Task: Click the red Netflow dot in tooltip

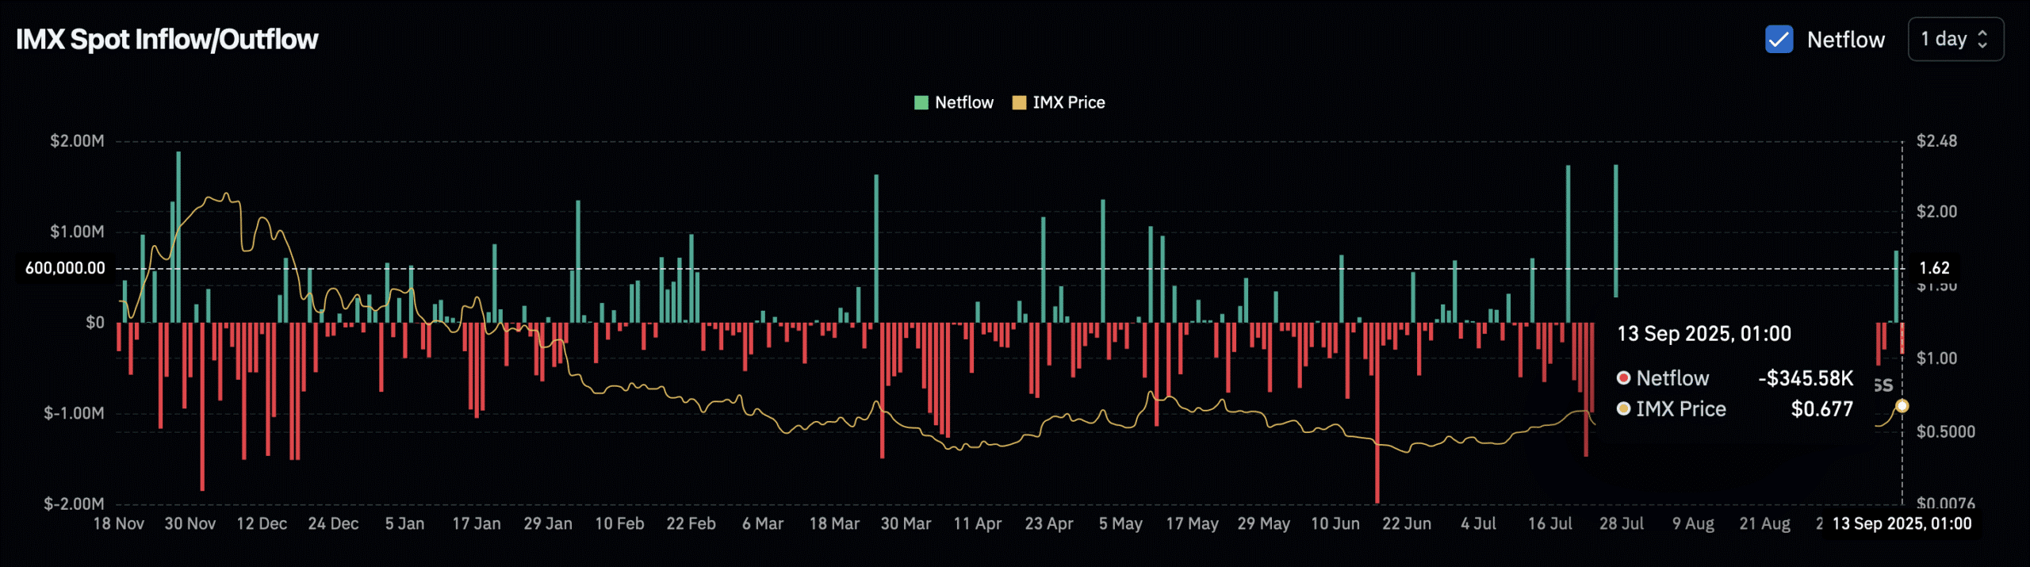Action: (x=1623, y=378)
